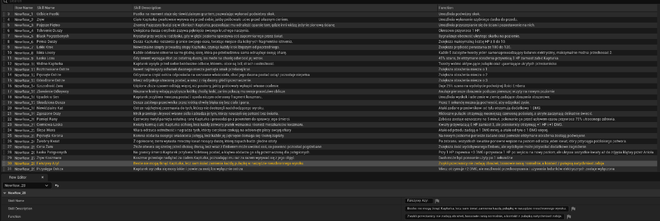
Task: Click the drag handle of row NewRow_4
Action: click(3, 30)
